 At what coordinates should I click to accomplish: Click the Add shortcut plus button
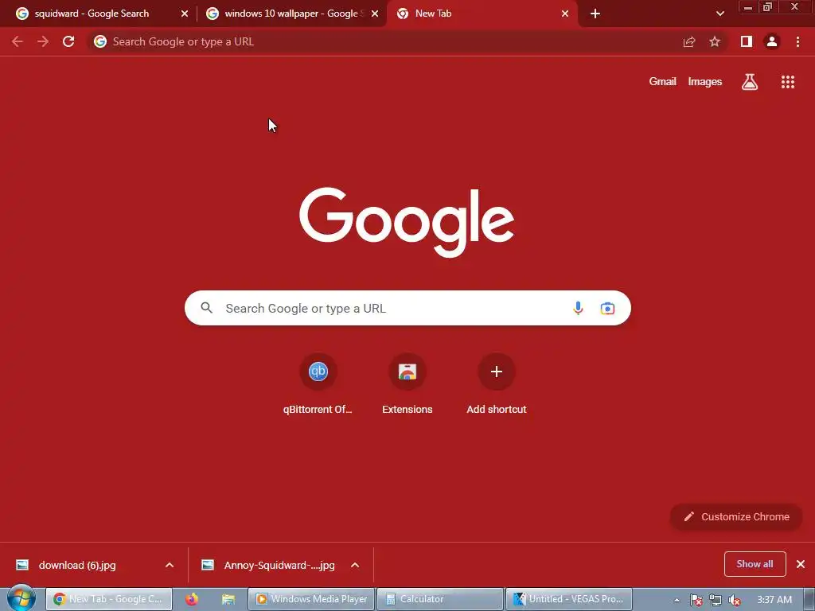click(497, 372)
